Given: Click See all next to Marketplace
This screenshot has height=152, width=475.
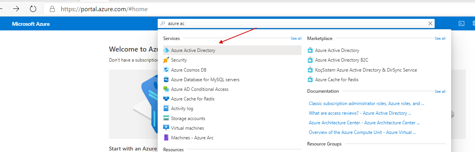Looking at the screenshot, I should [x=440, y=38].
